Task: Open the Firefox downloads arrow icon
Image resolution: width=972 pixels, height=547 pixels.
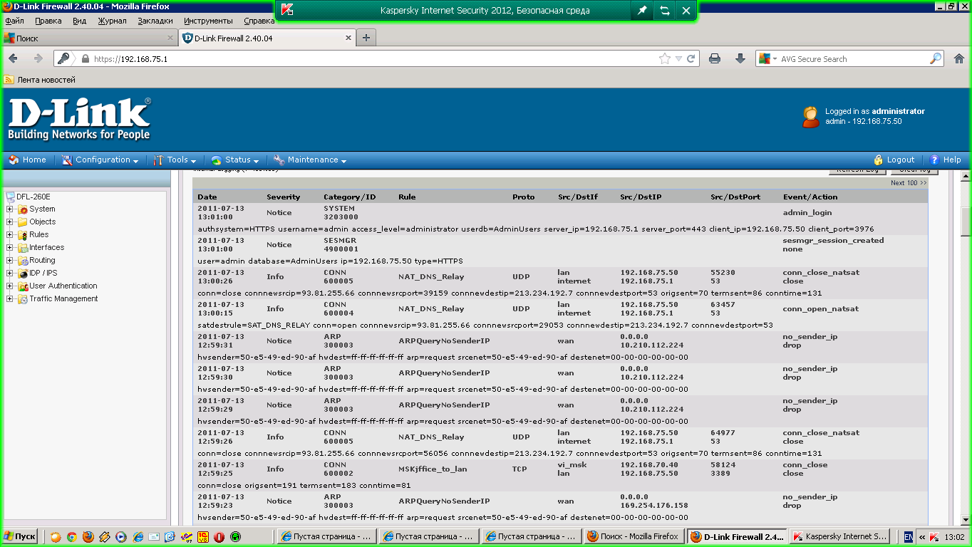Action: click(x=740, y=59)
